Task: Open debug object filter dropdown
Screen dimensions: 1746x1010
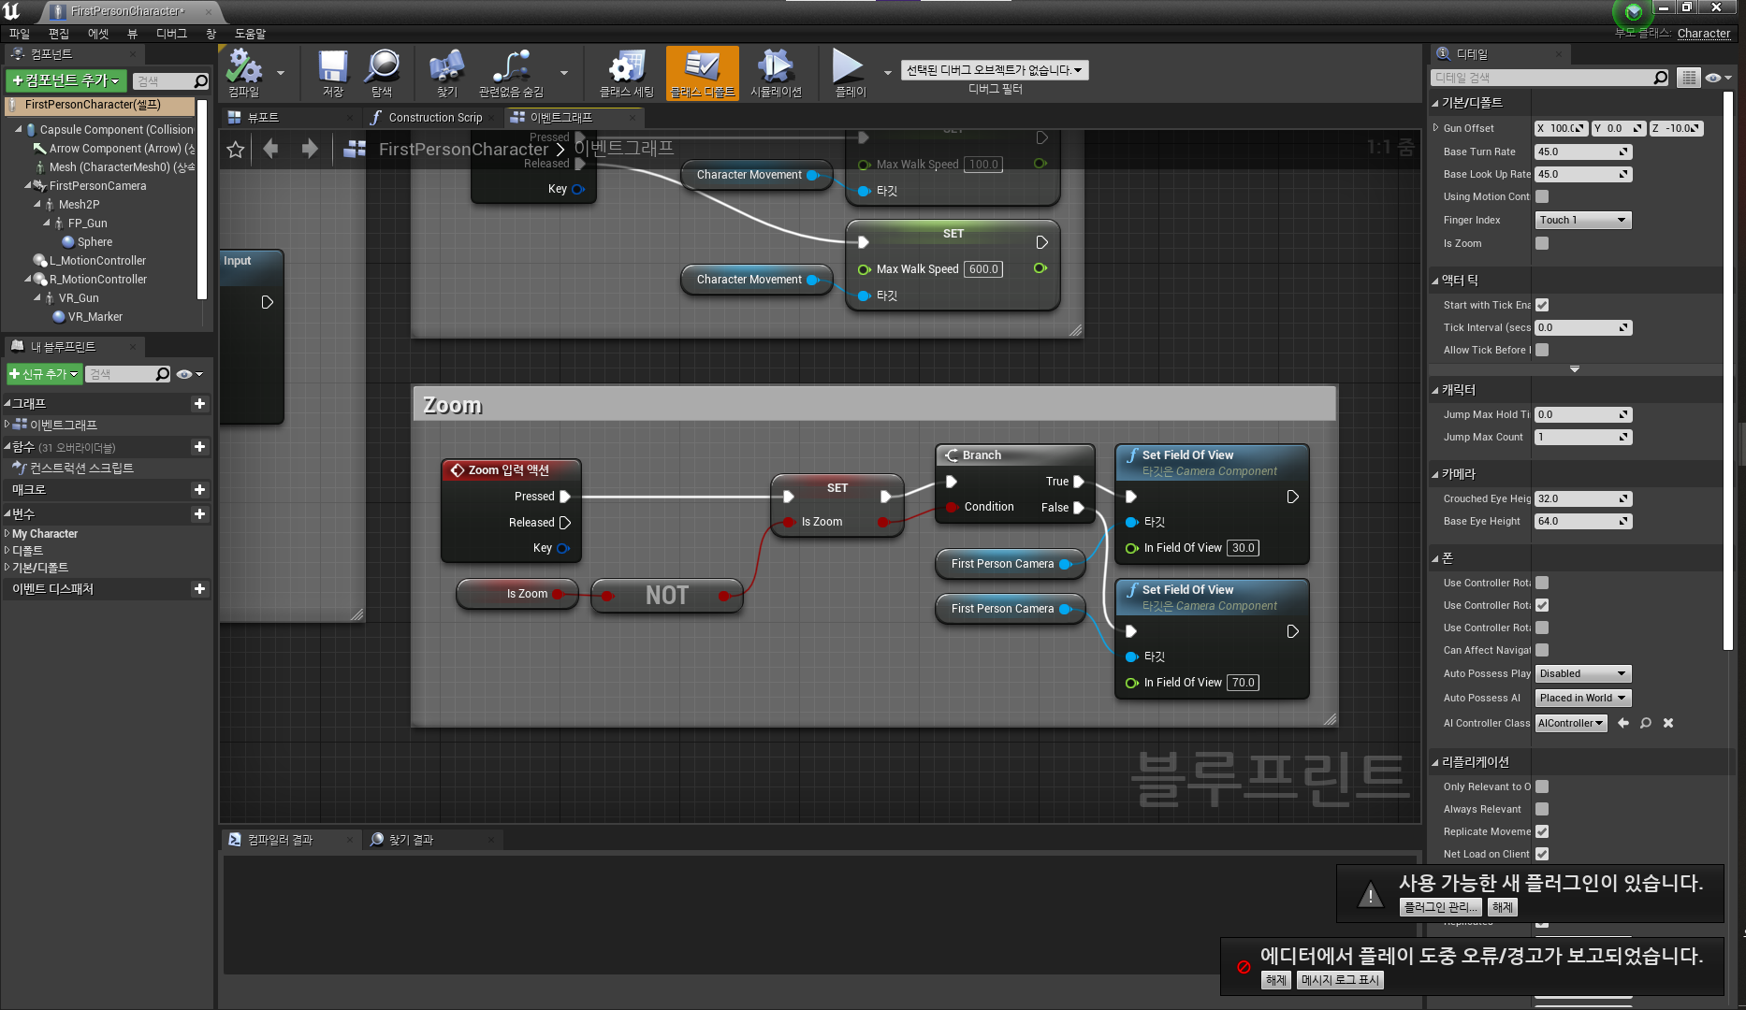Action: click(x=995, y=70)
